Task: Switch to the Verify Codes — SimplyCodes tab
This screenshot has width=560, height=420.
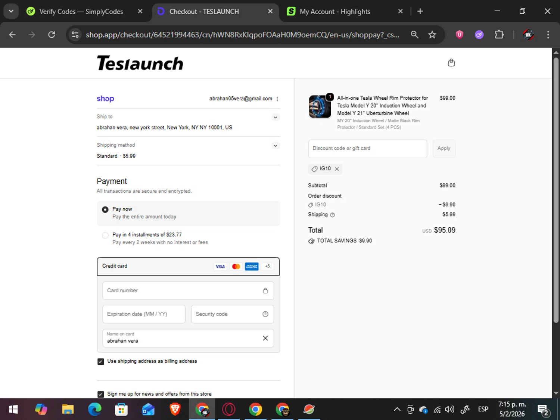Action: (x=81, y=12)
